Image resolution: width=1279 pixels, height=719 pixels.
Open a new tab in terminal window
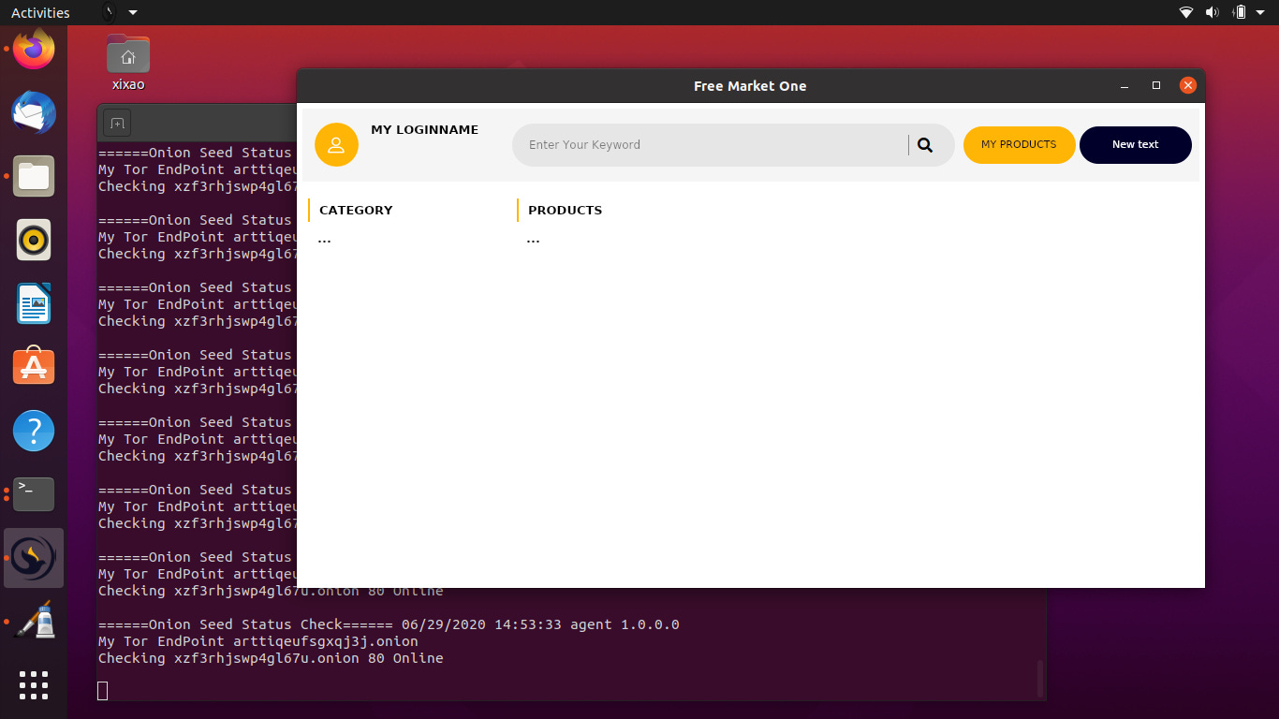click(x=117, y=123)
